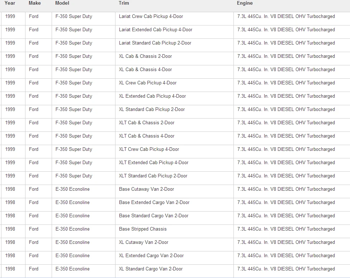Select Lariat Standard Cab Pickup 2-Door trim
Viewport: 350px width, 278px height.
click(x=155, y=43)
